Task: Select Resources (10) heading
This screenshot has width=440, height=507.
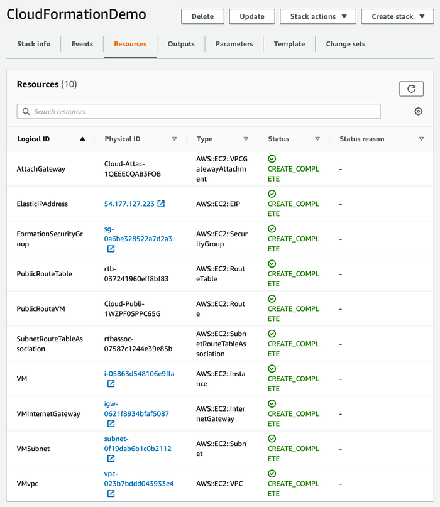Action: tap(47, 84)
